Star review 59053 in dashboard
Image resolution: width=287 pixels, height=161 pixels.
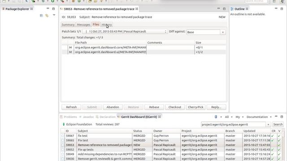63,145
